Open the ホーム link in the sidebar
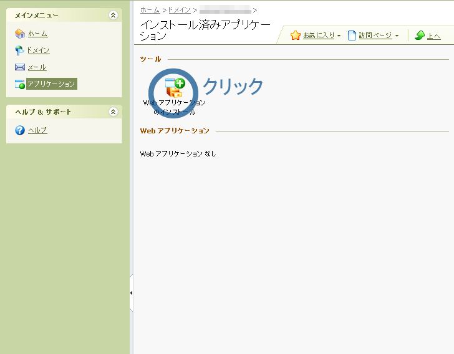This screenshot has width=454, height=354. pyautogui.click(x=37, y=34)
